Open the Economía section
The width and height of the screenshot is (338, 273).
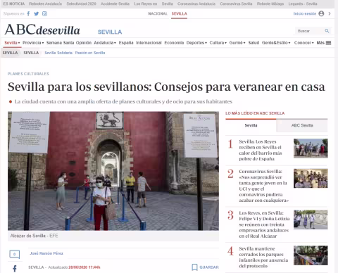coord(174,43)
